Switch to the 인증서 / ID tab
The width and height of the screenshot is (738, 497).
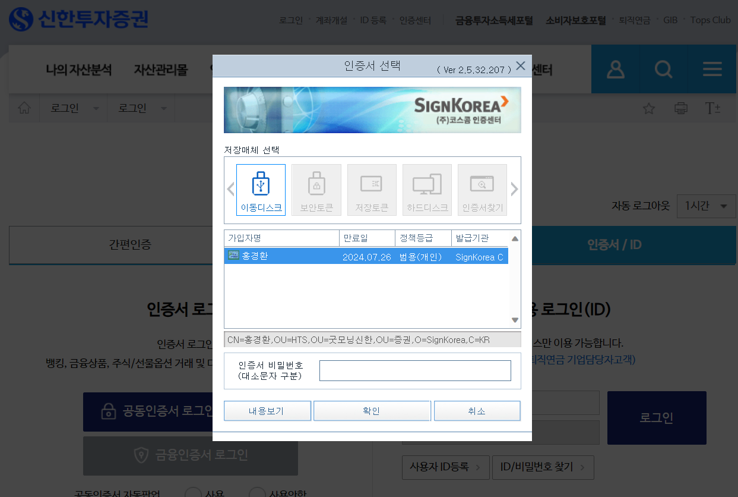tap(615, 244)
